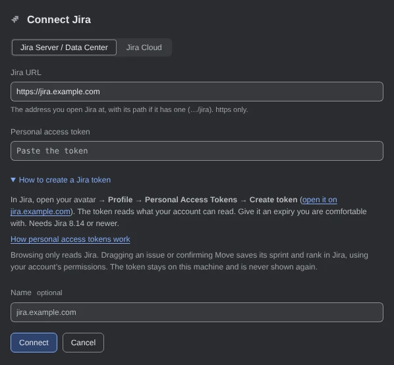Focus the Jira URL input field
394x365 pixels.
tap(197, 92)
